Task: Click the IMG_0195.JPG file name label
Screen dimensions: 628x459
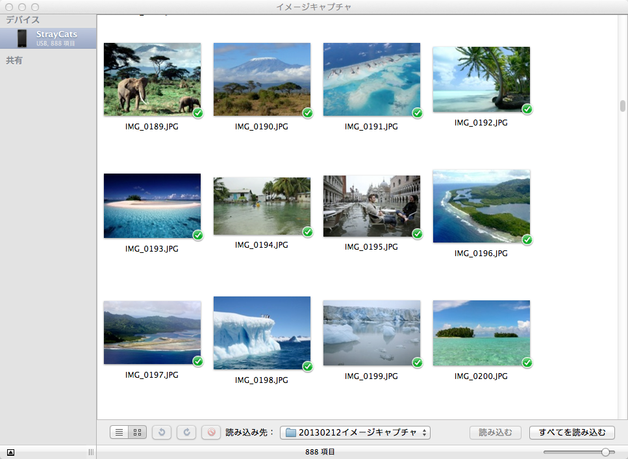Action: coord(371,247)
